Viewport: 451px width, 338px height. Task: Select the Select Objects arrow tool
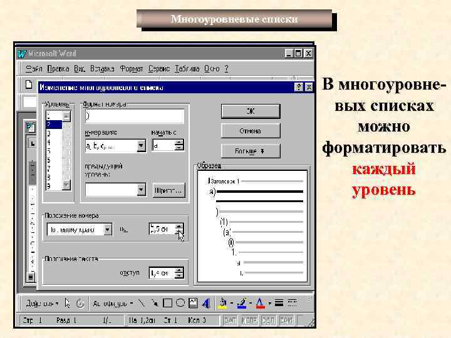click(x=67, y=303)
